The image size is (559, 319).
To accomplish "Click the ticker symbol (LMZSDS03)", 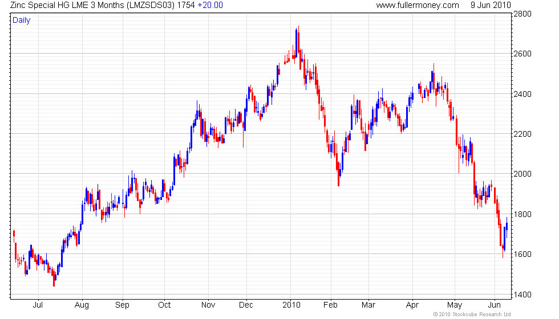I will click(x=150, y=5).
